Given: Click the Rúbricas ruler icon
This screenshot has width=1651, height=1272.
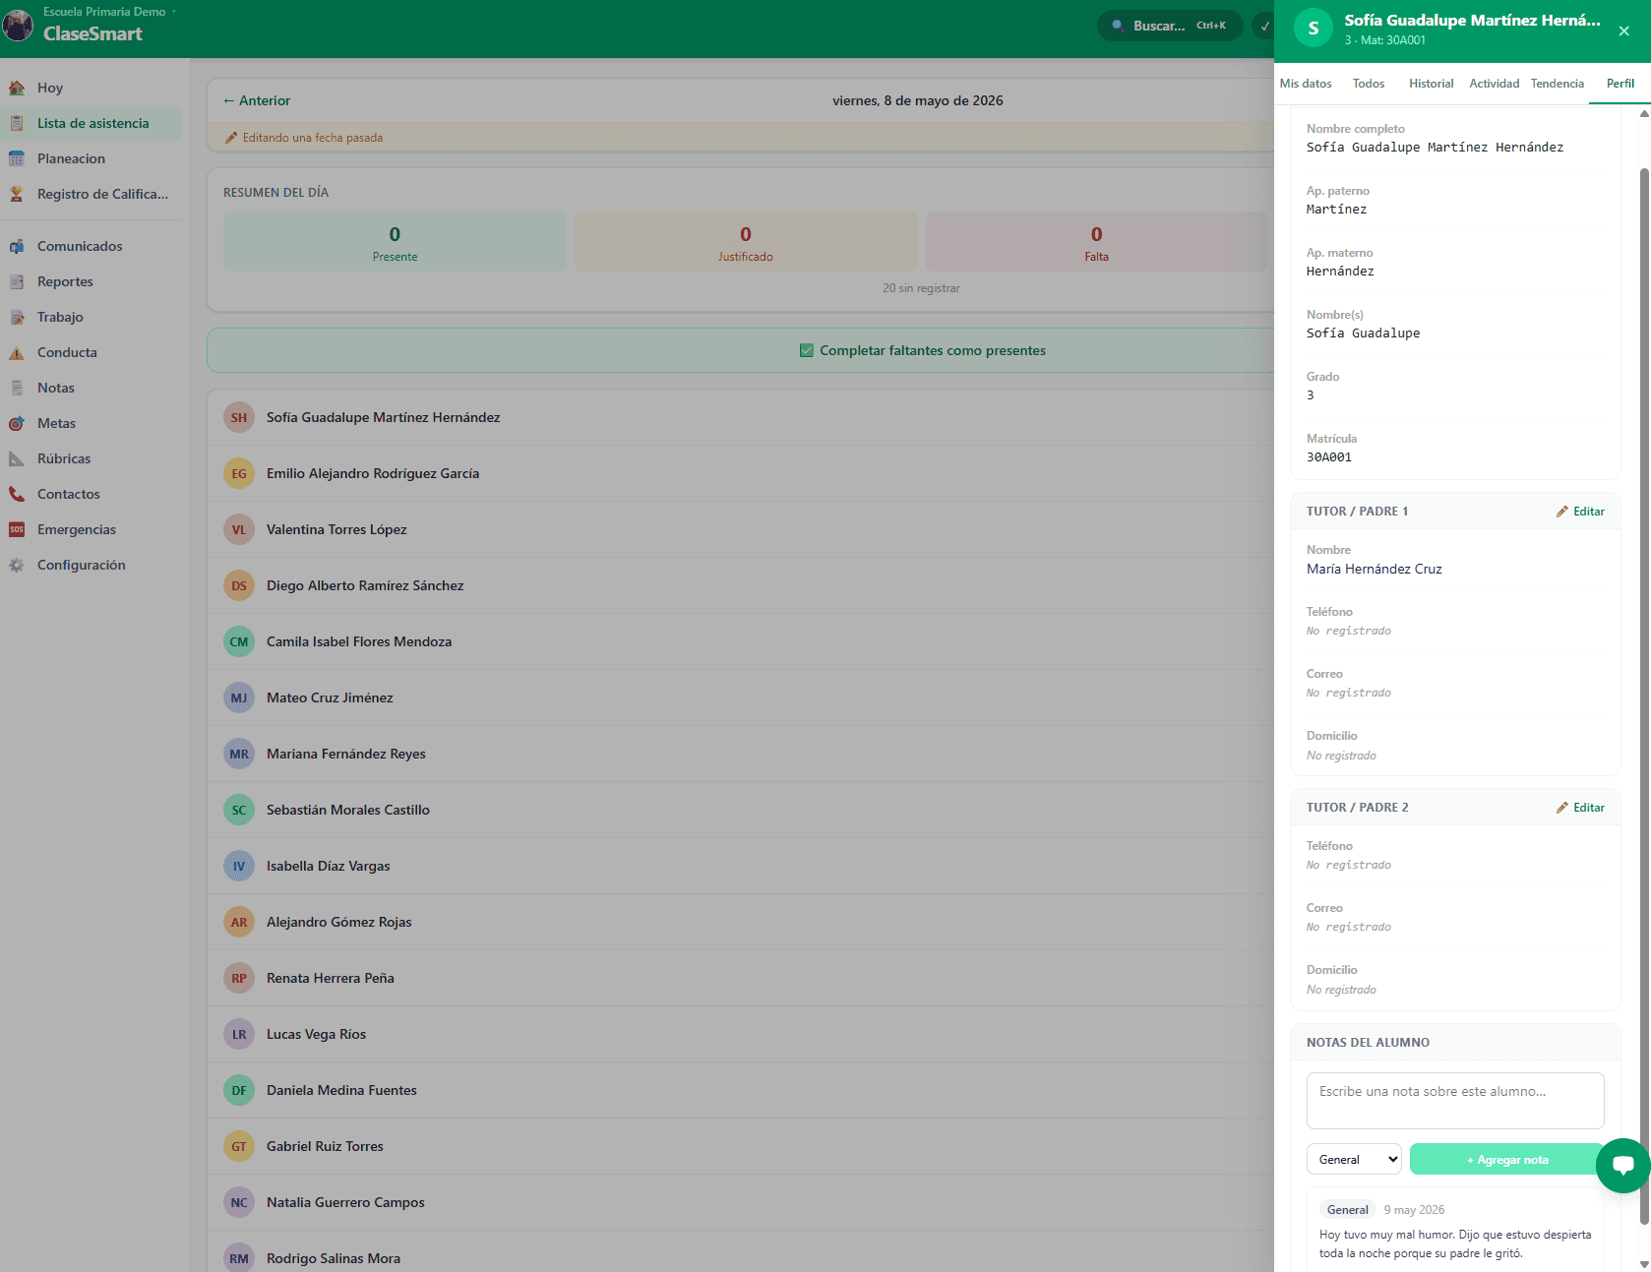Looking at the screenshot, I should pos(17,458).
